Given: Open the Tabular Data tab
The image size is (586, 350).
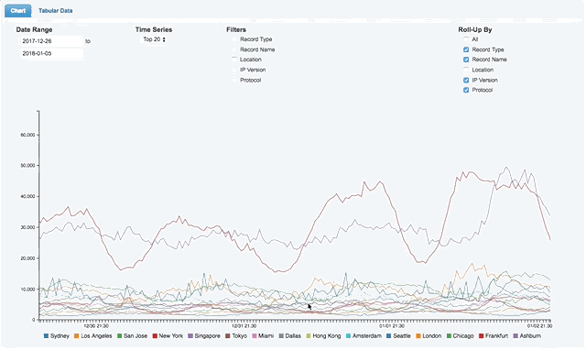Looking at the screenshot, I should tap(55, 11).
